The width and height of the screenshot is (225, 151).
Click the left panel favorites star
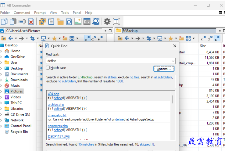(x=54, y=38)
